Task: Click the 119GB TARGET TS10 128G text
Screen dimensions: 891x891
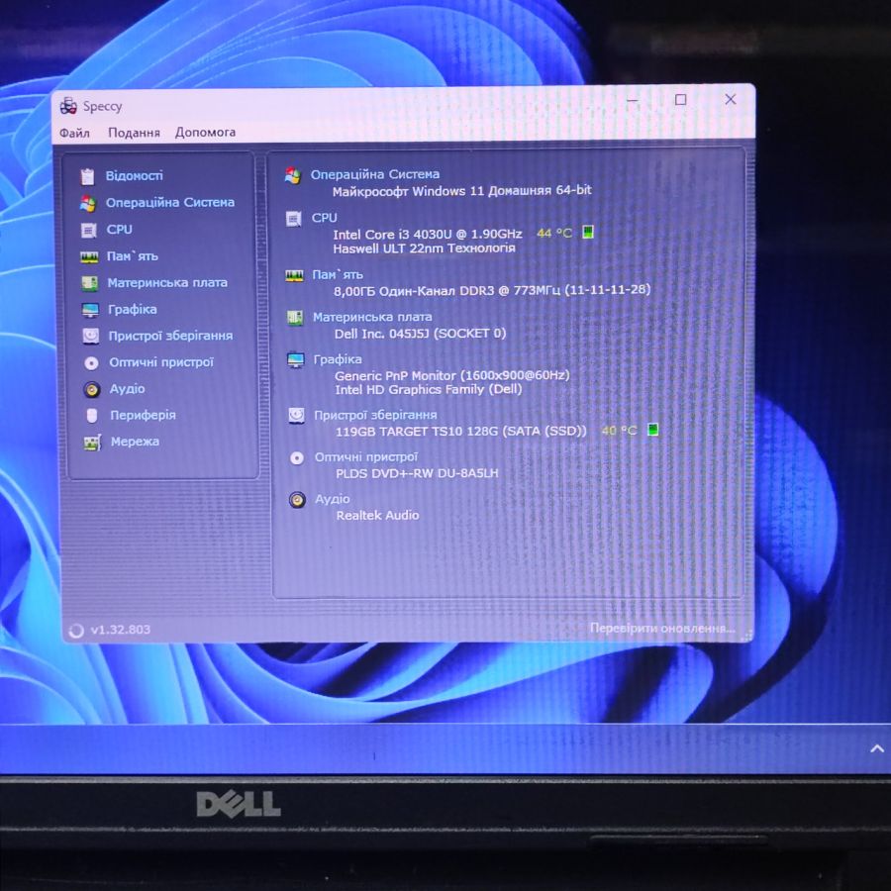Action: 460,432
